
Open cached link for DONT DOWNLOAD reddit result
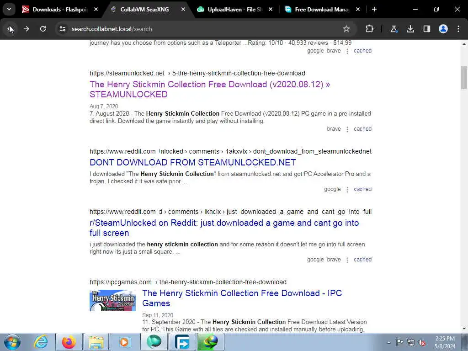[362, 189]
